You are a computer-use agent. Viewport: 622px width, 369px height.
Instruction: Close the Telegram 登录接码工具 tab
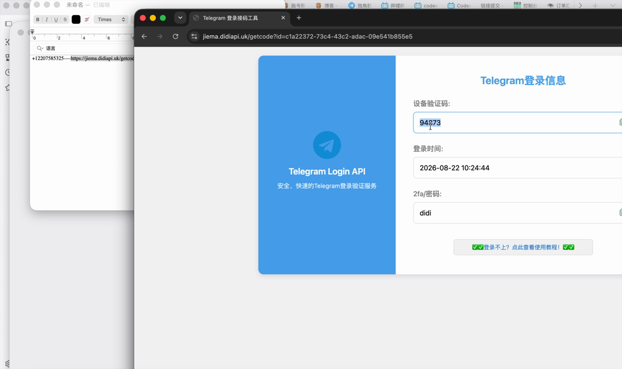(x=283, y=18)
